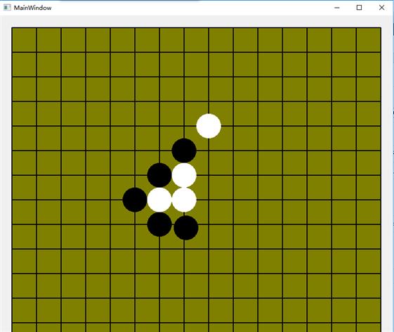Click empty intersection directly below the leftmost black stone
Screen dimensions: 394x332
135,224
